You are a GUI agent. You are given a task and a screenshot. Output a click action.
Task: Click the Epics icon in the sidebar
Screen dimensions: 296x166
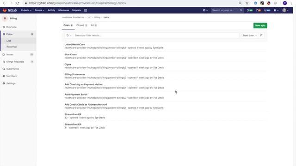tap(4, 34)
